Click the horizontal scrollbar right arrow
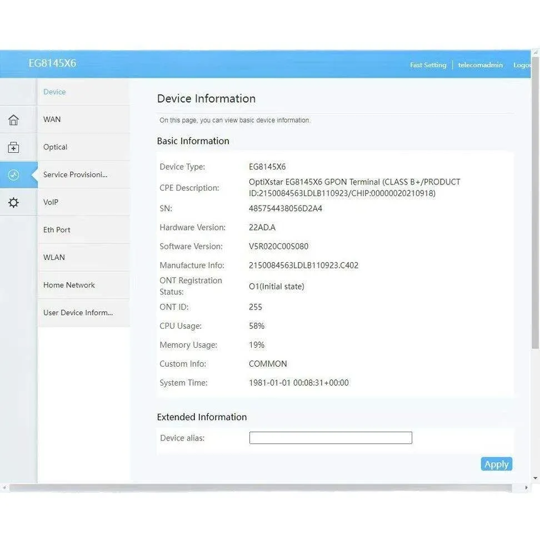This screenshot has height=540, width=540. point(527,488)
